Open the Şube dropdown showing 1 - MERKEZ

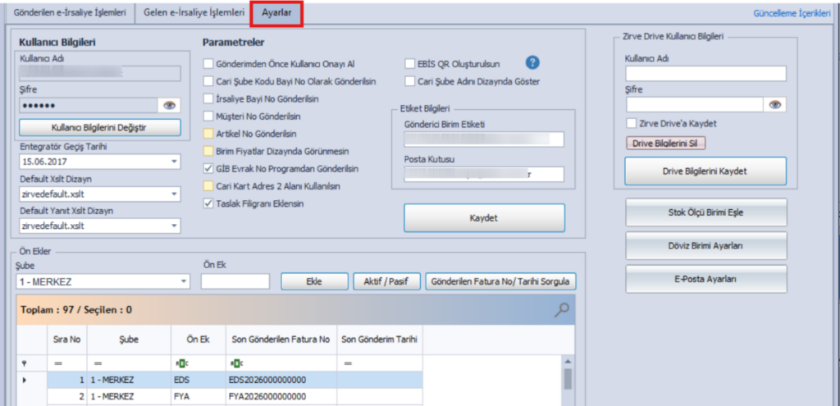coord(184,281)
